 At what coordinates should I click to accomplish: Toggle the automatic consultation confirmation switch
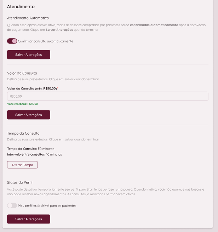[x=12, y=41]
